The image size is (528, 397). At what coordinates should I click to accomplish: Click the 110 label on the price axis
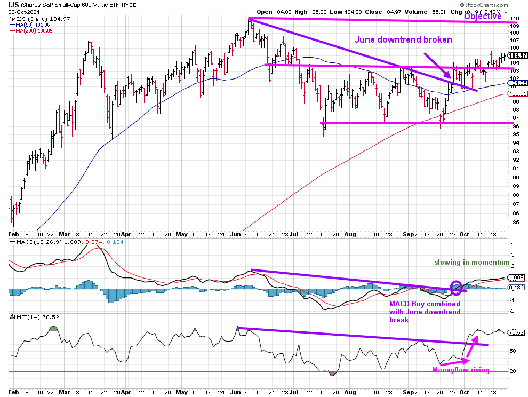(514, 18)
